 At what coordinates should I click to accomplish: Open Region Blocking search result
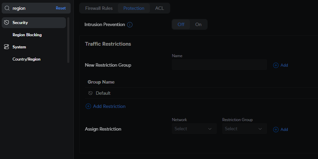coord(27,35)
